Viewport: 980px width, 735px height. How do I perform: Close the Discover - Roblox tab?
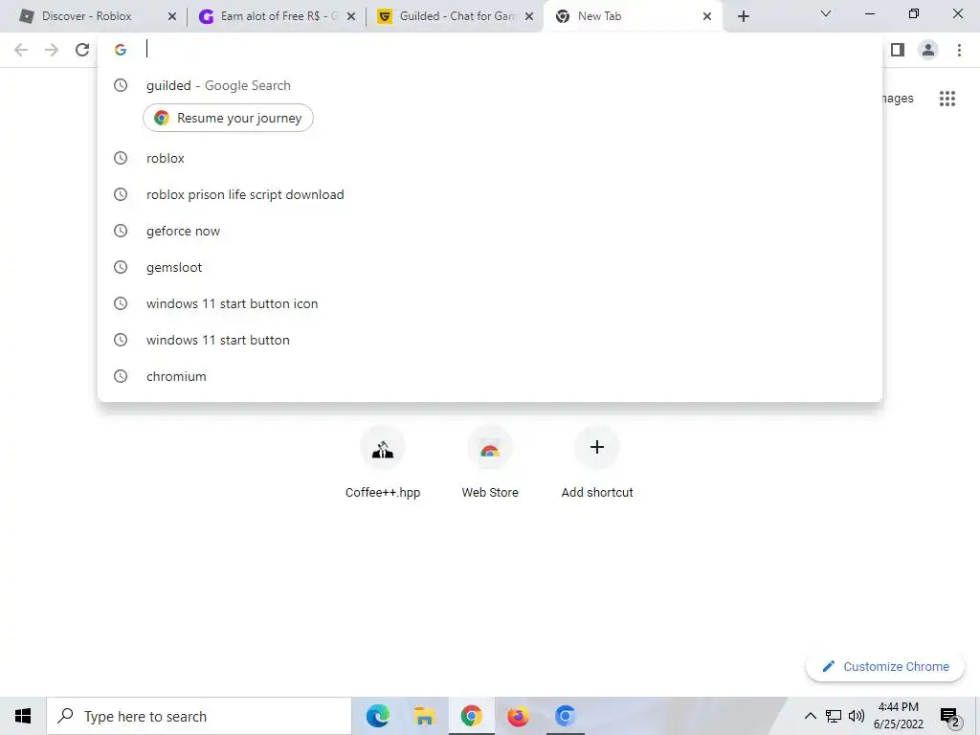172,17
